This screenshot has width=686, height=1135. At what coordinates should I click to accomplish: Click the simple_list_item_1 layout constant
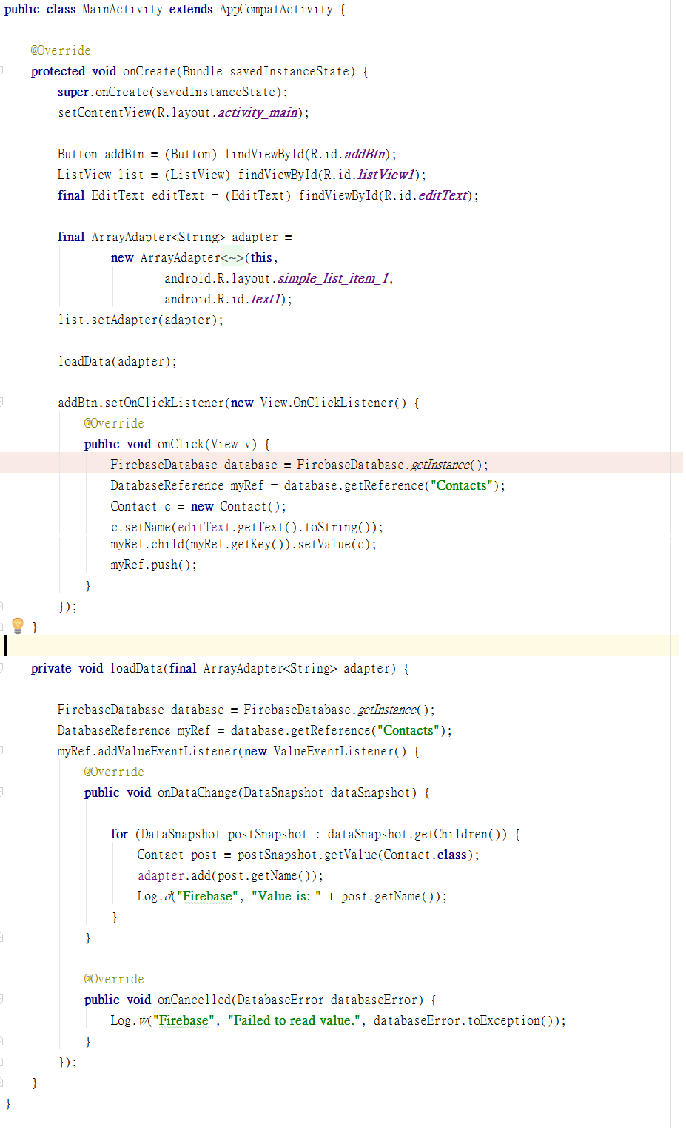[333, 278]
